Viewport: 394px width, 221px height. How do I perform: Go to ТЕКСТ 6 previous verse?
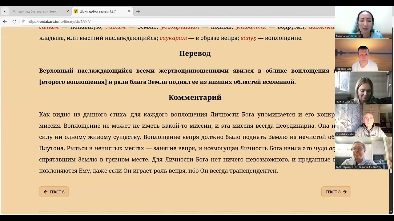pos(54,192)
